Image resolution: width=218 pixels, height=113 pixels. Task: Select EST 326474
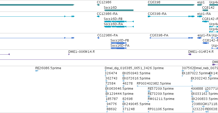[x=105, y=76]
